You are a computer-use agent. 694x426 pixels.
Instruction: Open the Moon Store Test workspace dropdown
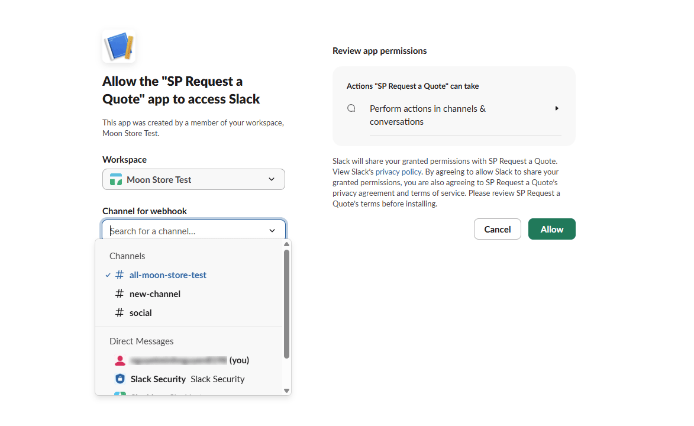pos(193,179)
